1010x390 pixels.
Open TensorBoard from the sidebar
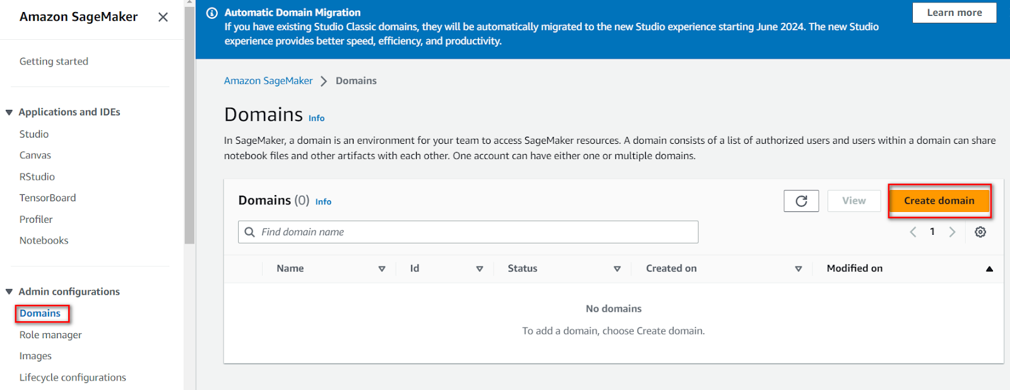[47, 198]
